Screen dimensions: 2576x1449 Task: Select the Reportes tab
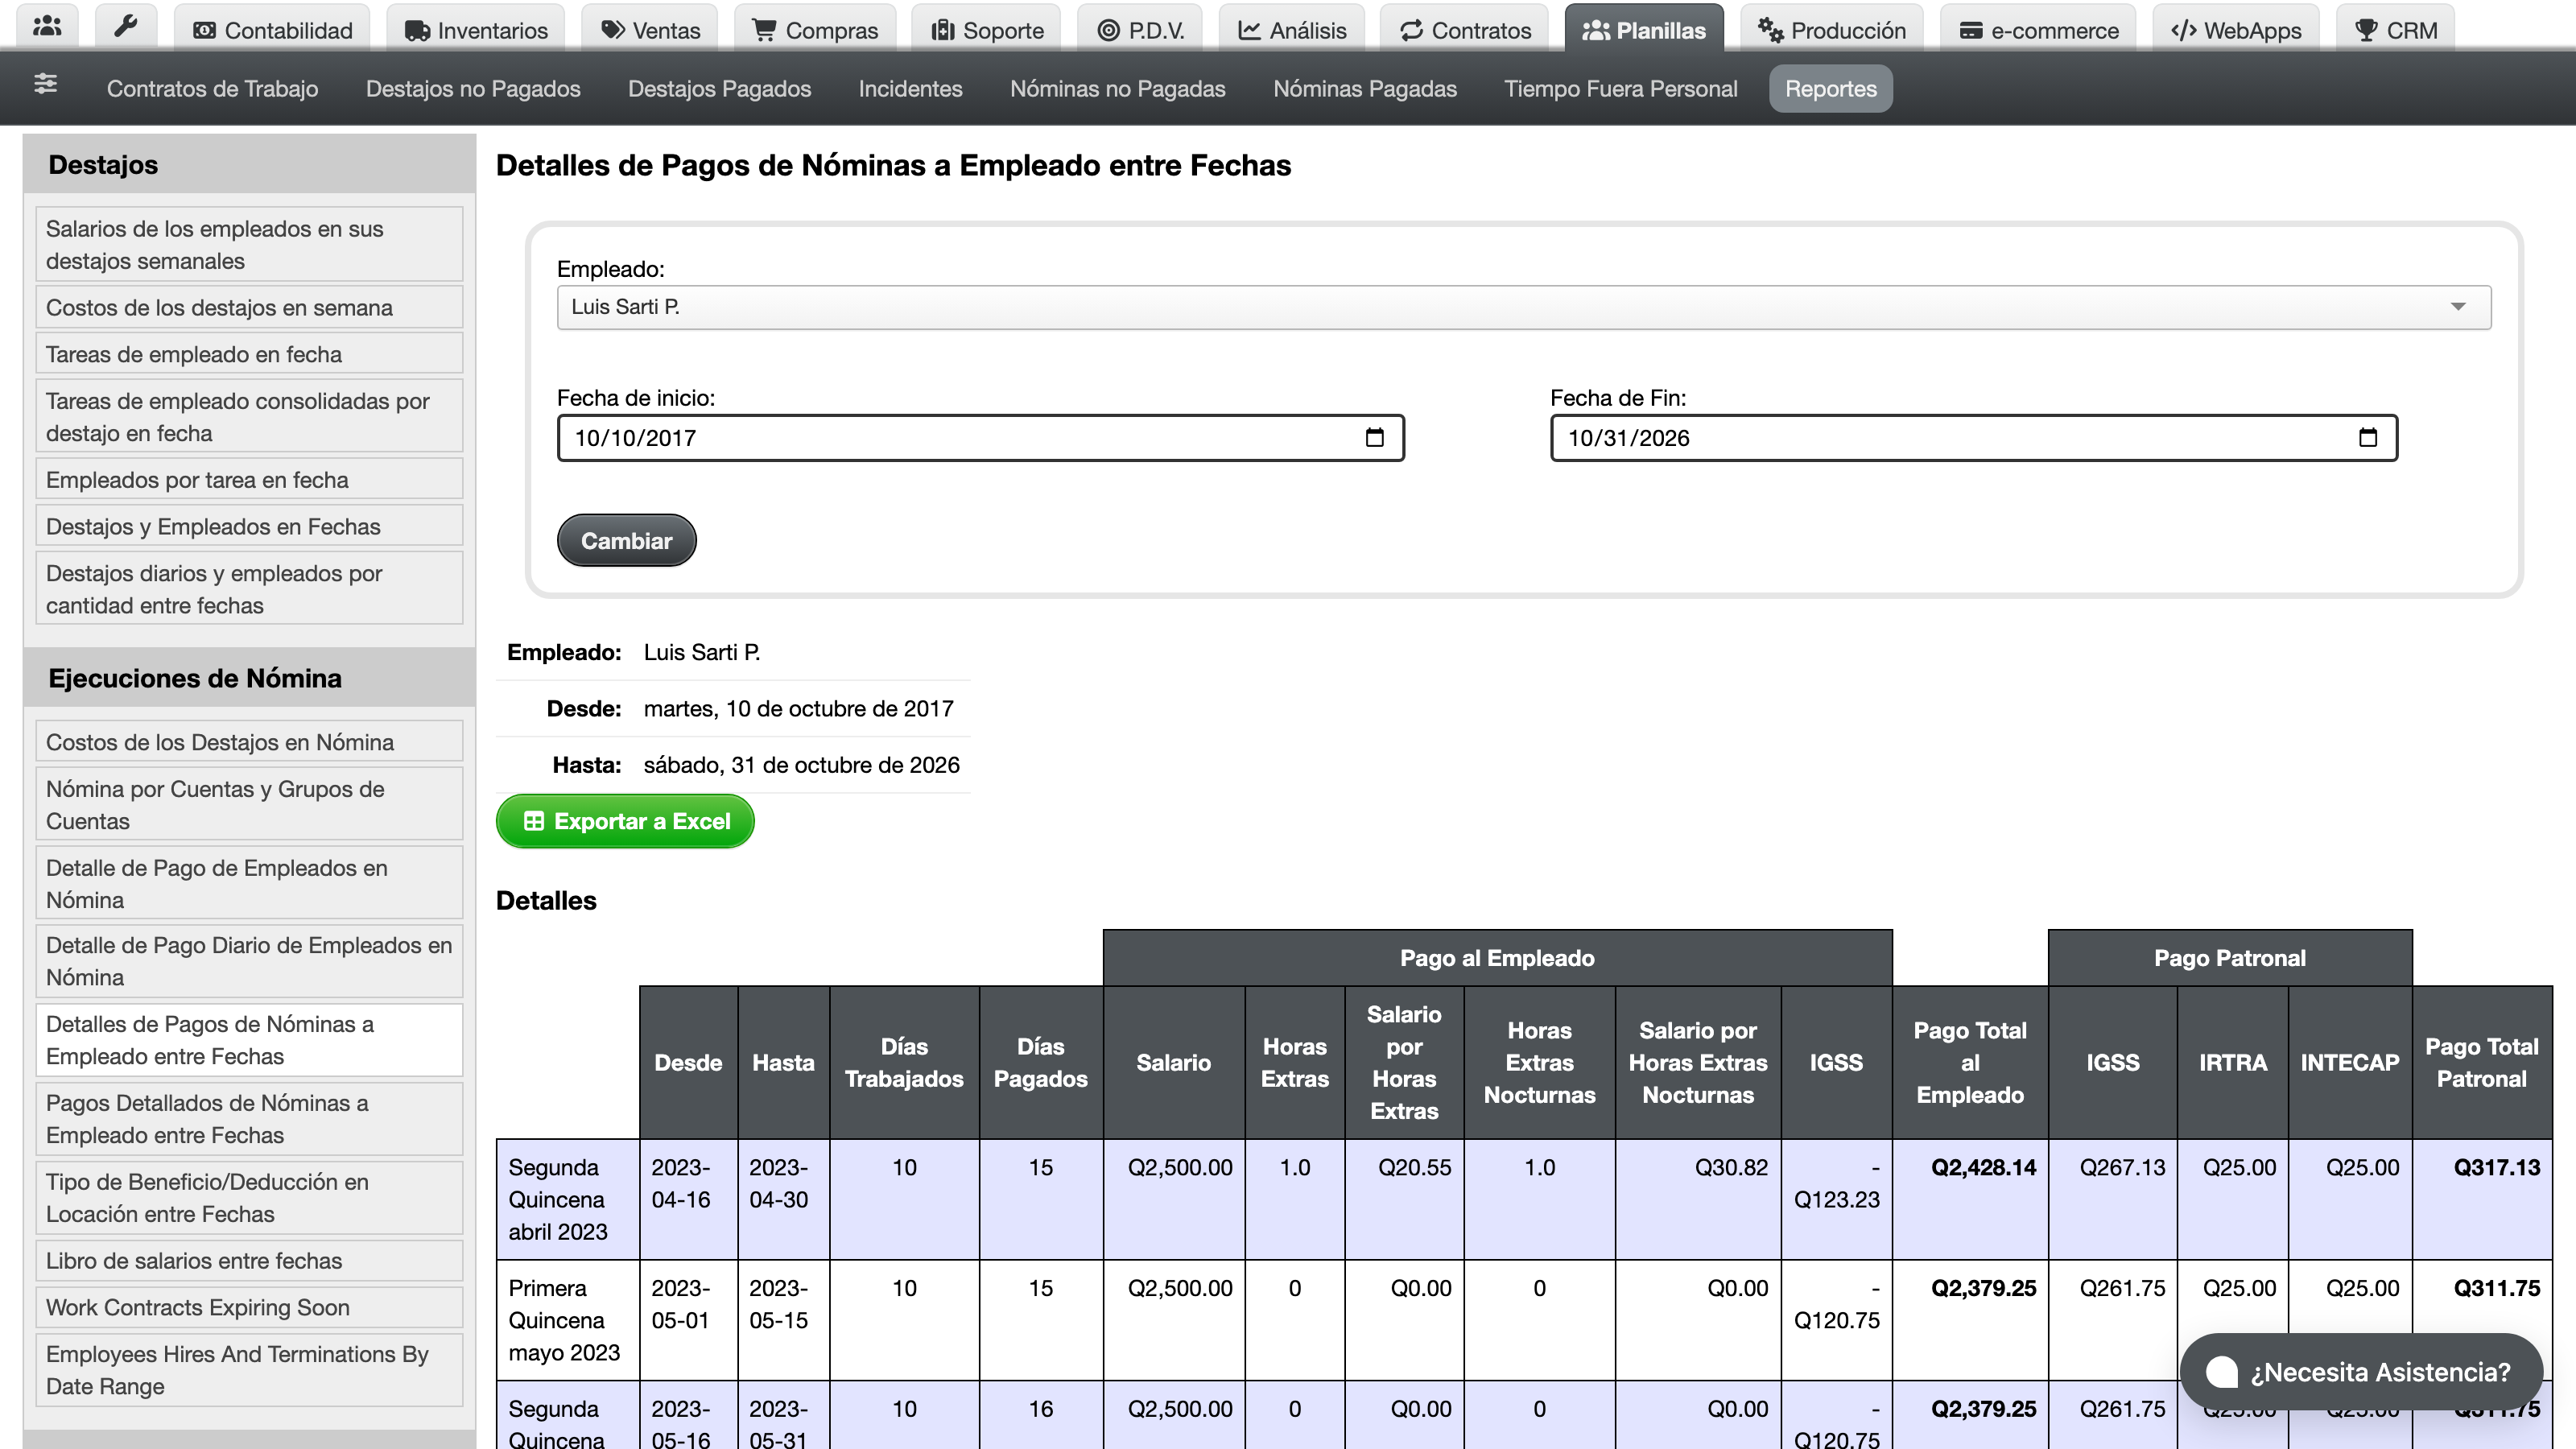point(1830,89)
